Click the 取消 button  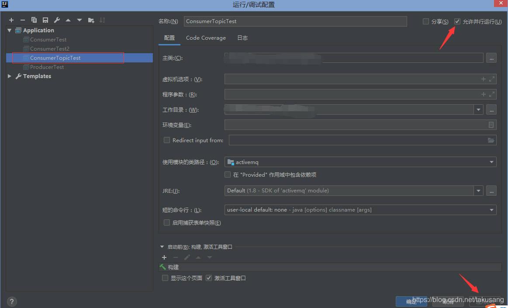(448, 301)
